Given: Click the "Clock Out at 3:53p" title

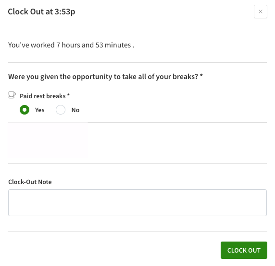Looking at the screenshot, I should (41, 12).
